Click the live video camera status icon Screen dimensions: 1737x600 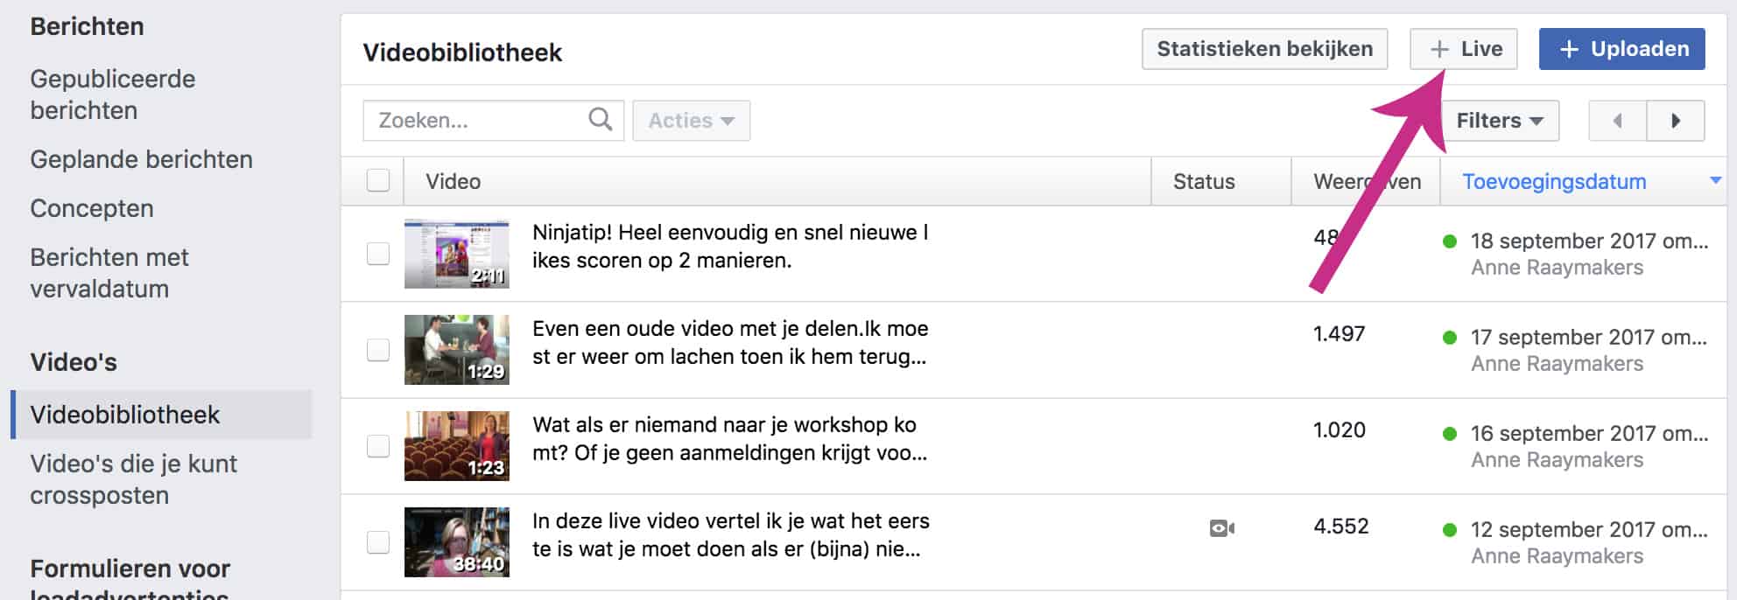pyautogui.click(x=1222, y=528)
